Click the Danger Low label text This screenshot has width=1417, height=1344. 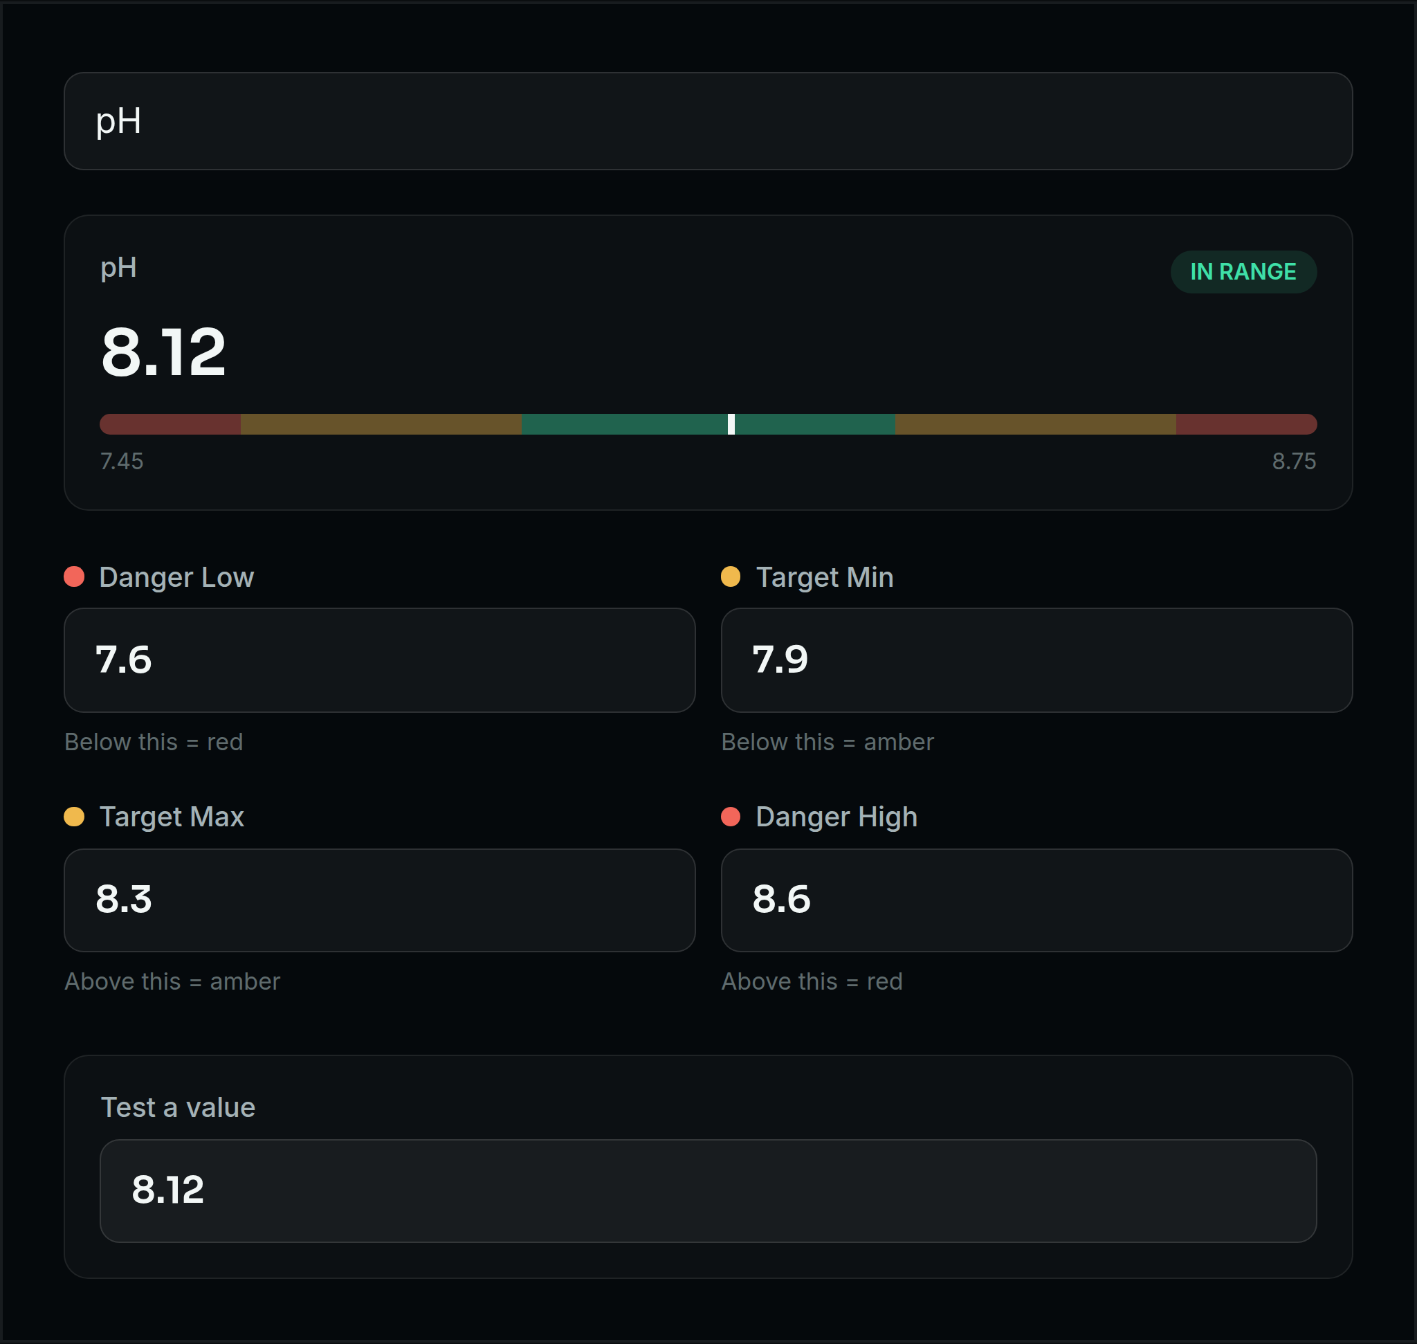coord(176,577)
